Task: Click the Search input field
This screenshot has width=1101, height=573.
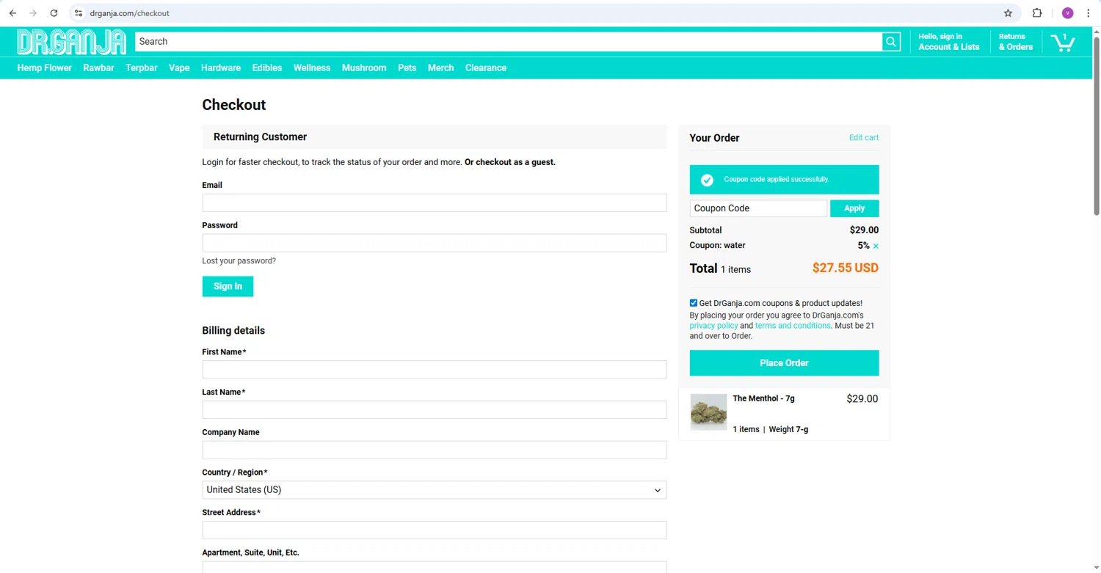Action: tap(509, 42)
